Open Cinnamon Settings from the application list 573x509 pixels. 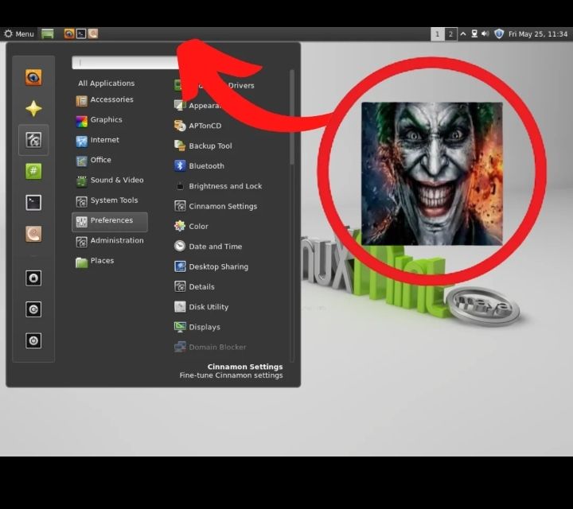216,206
